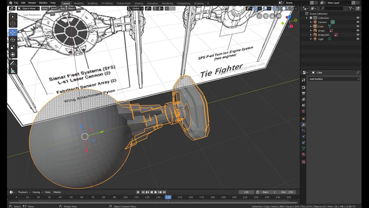The height and width of the screenshot is (208, 369).
Task: Play the animation in the timeline
Action: click(156, 192)
